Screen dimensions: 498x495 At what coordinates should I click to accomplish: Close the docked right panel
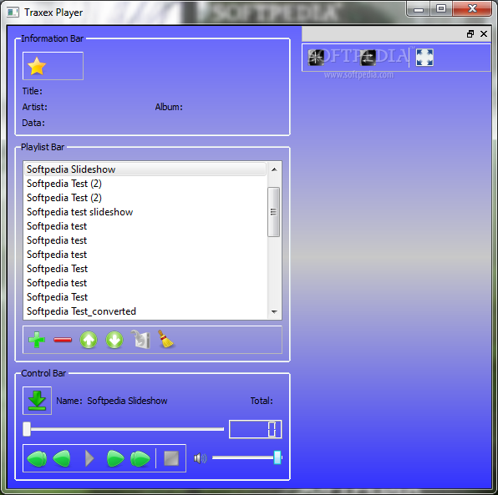(x=484, y=33)
